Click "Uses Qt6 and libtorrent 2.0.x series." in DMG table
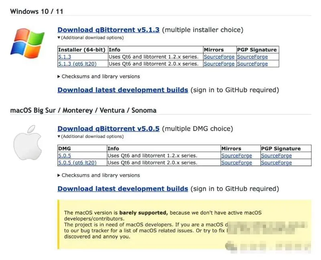Screen dimensions: 321x260 pyautogui.click(x=152, y=163)
